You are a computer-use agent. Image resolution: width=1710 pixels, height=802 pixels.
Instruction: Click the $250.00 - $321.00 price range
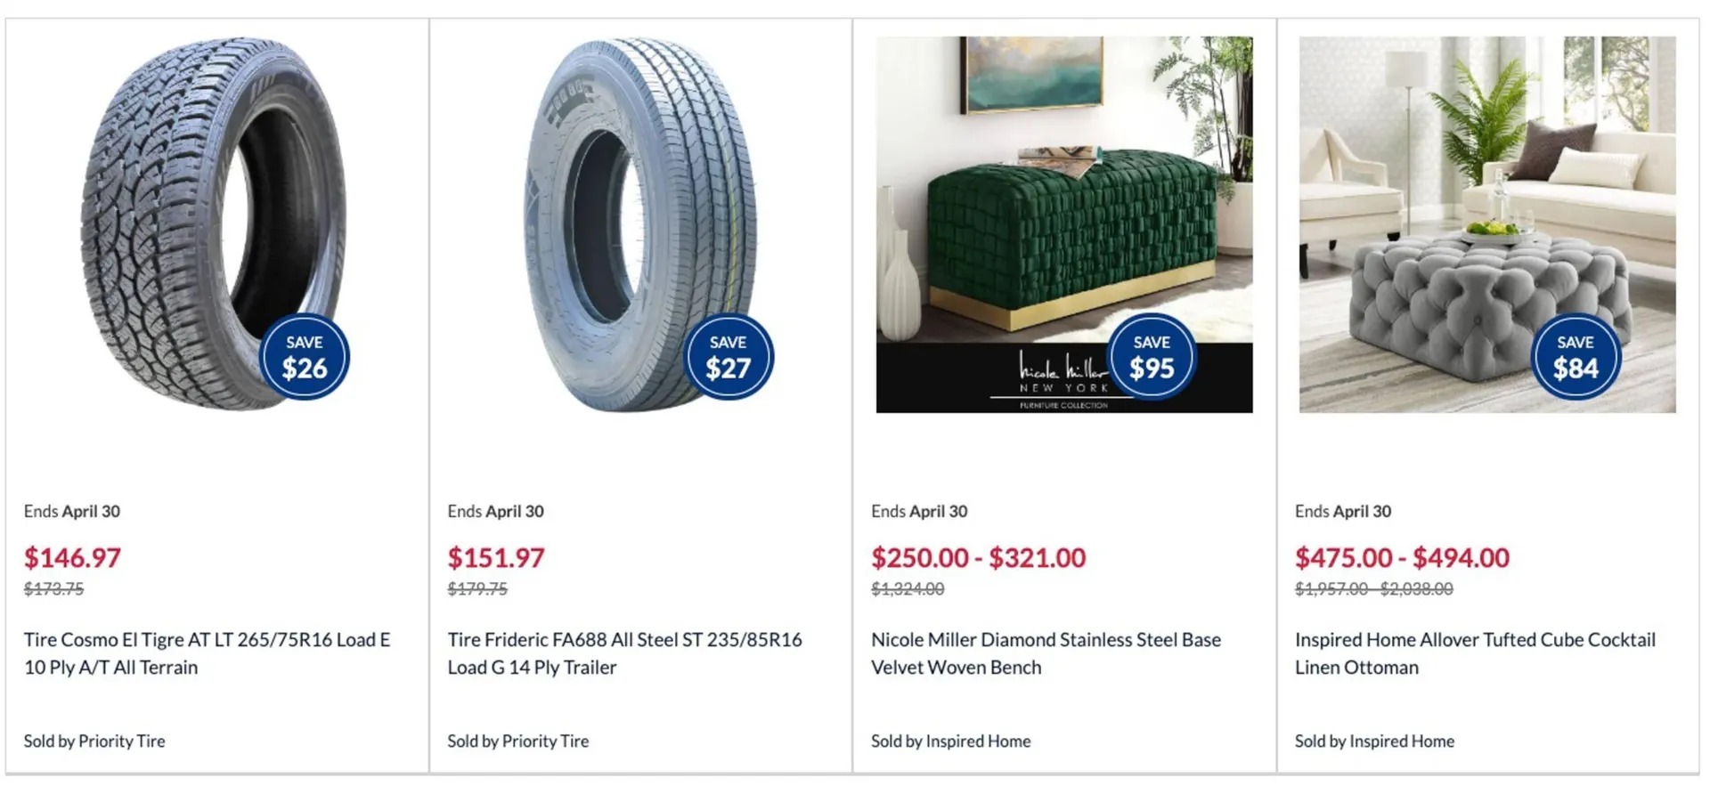click(978, 558)
